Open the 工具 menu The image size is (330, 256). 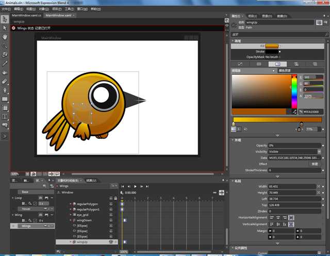click(69, 9)
